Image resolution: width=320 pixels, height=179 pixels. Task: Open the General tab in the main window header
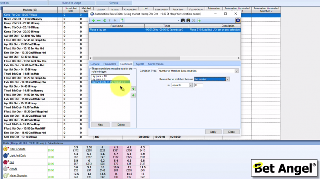(x=114, y=3)
